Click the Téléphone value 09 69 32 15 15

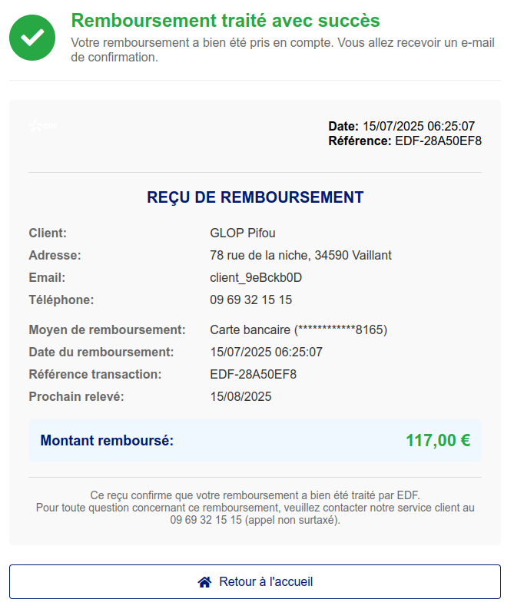point(250,300)
